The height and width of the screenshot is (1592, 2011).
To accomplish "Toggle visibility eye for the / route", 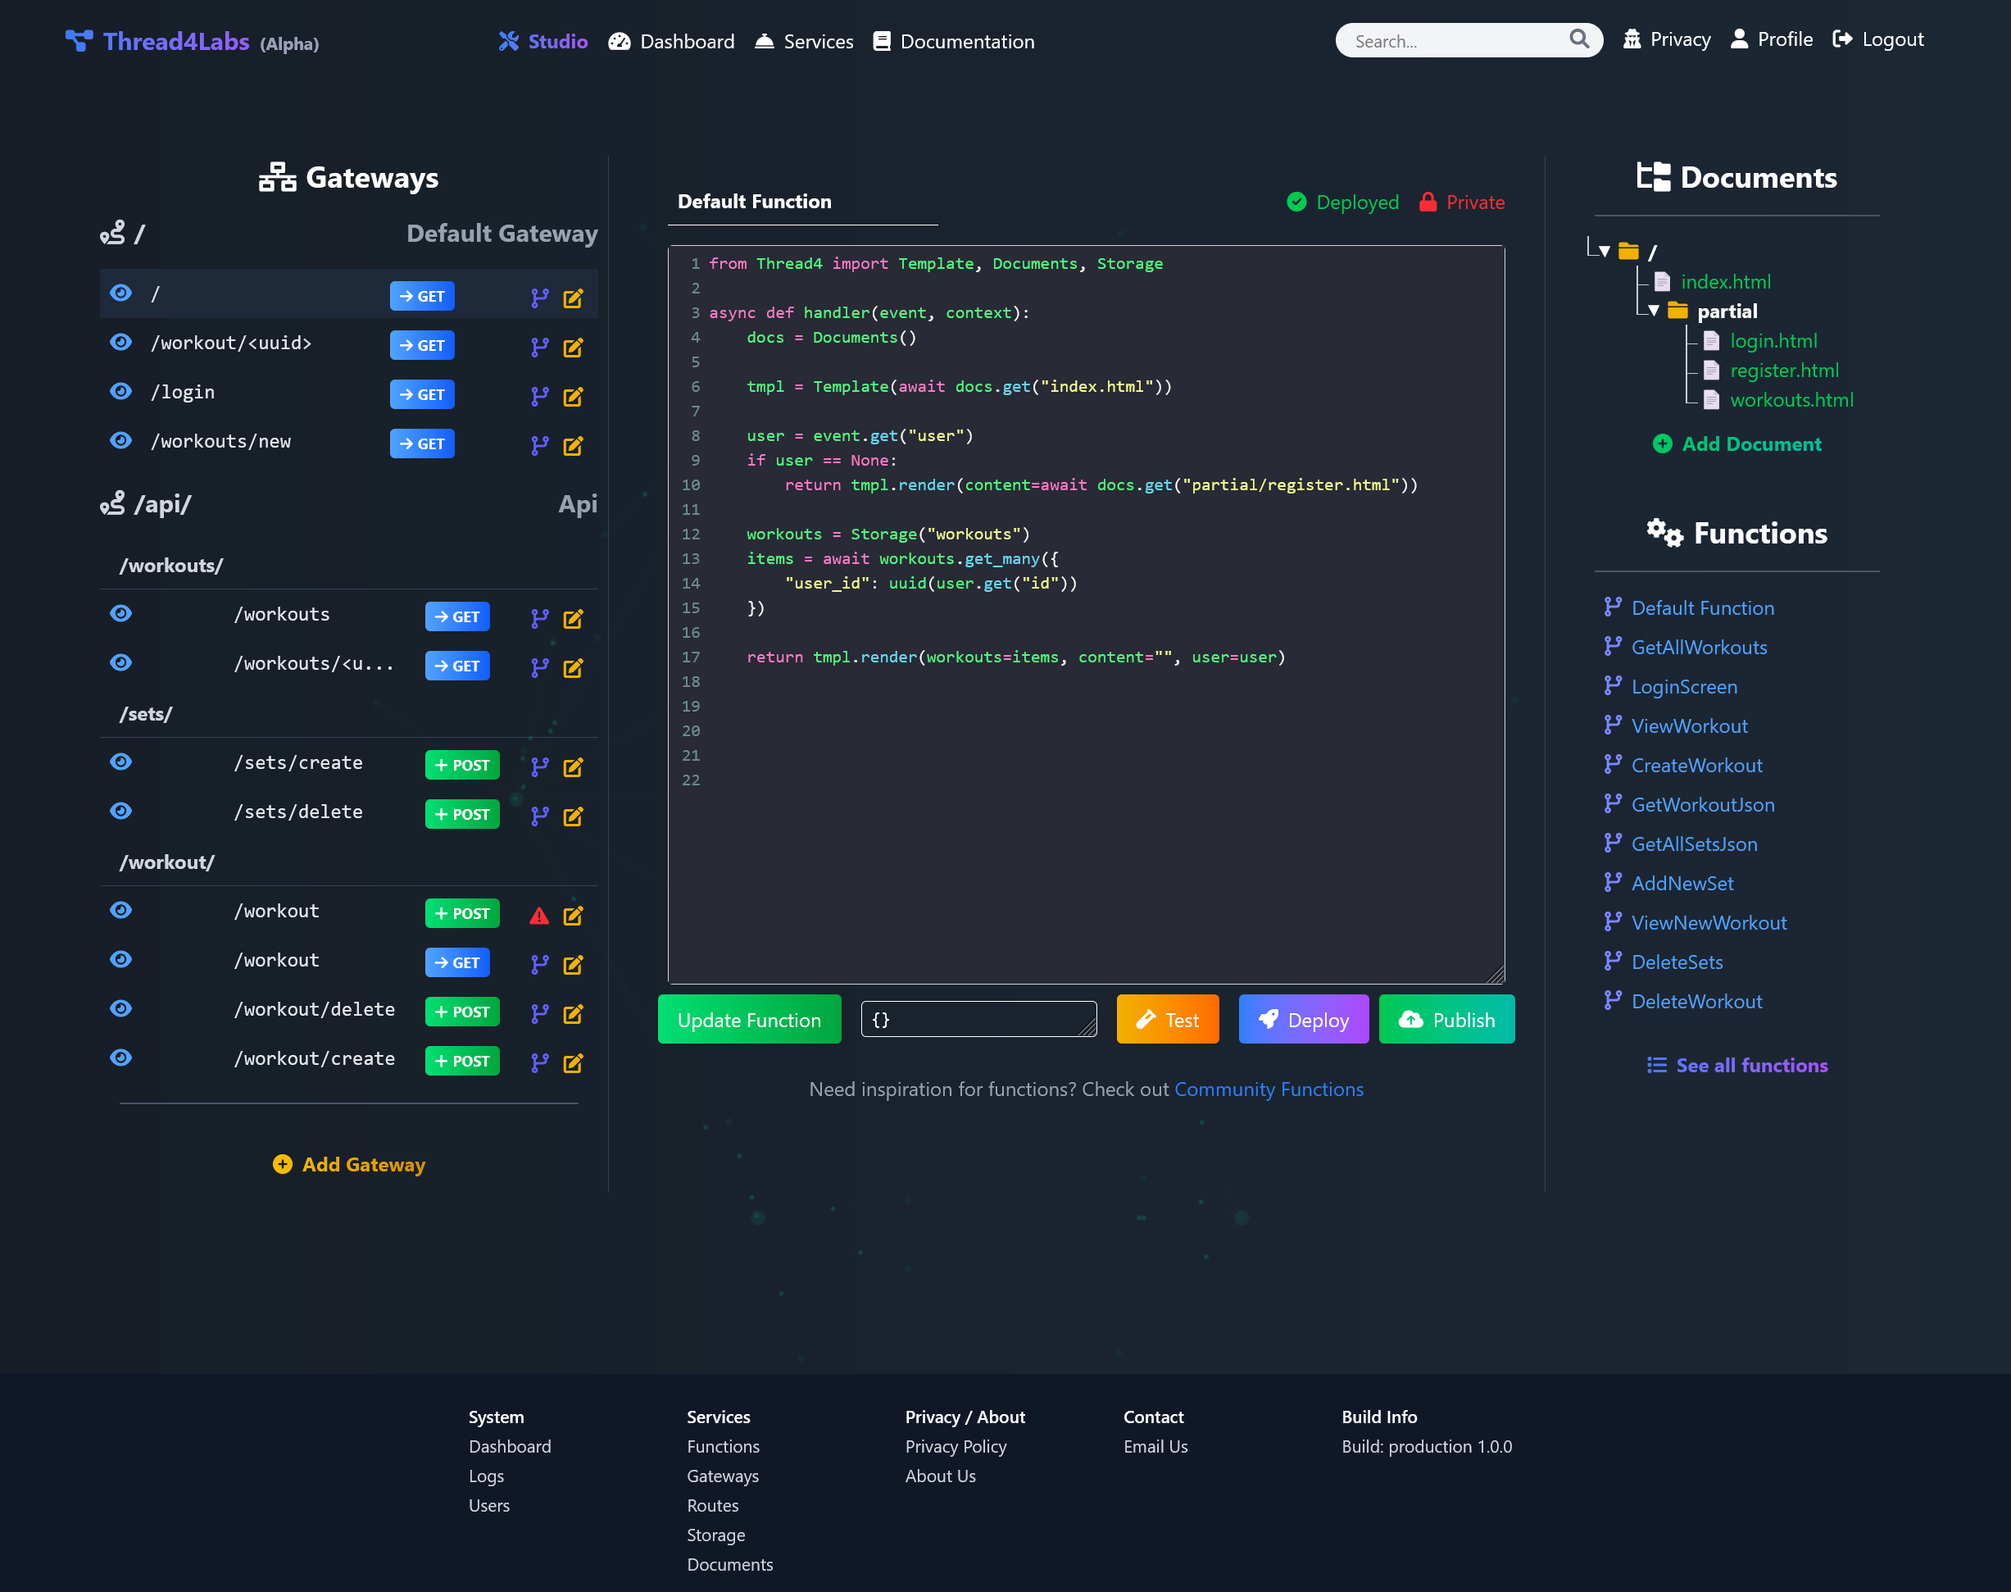I will pyautogui.click(x=121, y=293).
